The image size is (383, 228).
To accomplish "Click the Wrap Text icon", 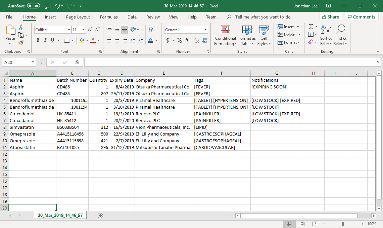I will [x=151, y=30].
